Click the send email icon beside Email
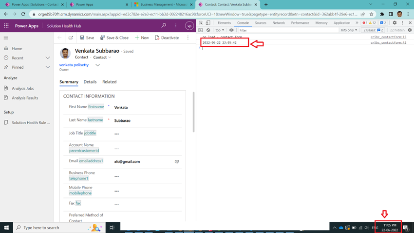This screenshot has width=414, height=233. (177, 162)
